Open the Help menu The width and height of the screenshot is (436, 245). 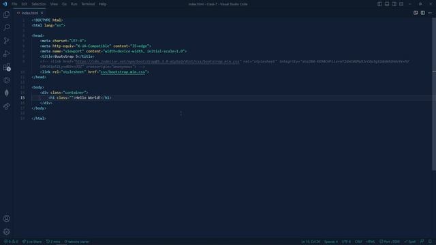coord(102,4)
